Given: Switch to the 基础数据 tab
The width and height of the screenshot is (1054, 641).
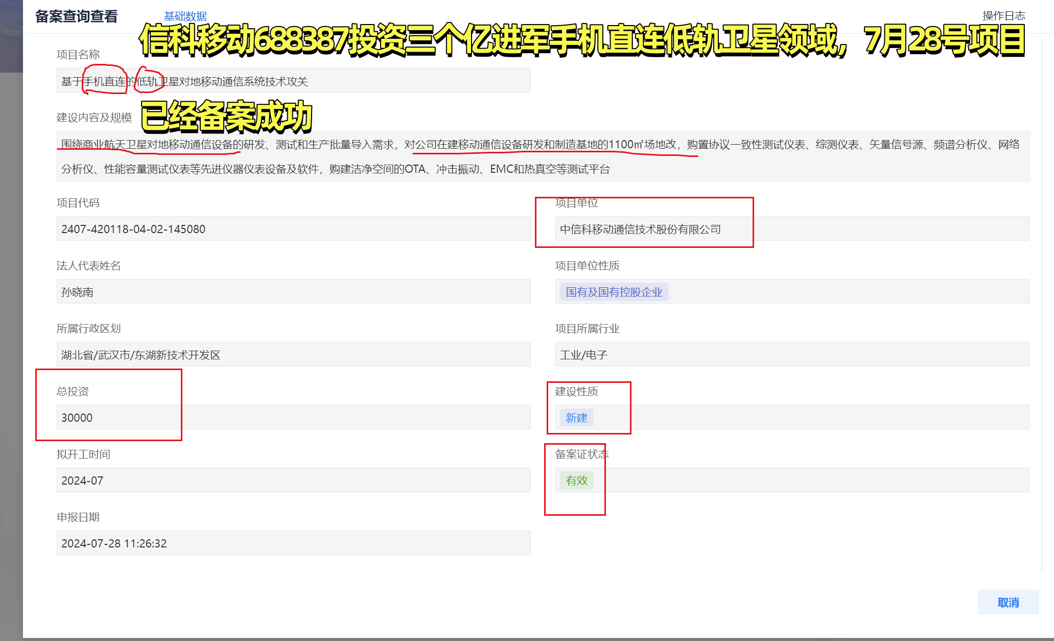Looking at the screenshot, I should pyautogui.click(x=185, y=16).
